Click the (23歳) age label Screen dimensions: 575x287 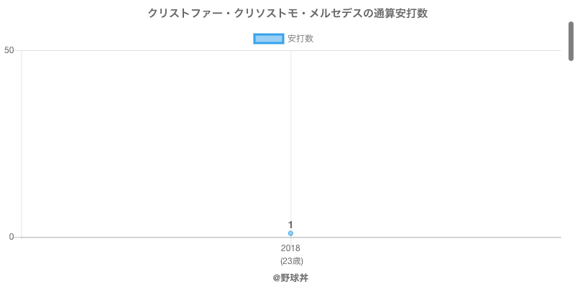290,260
